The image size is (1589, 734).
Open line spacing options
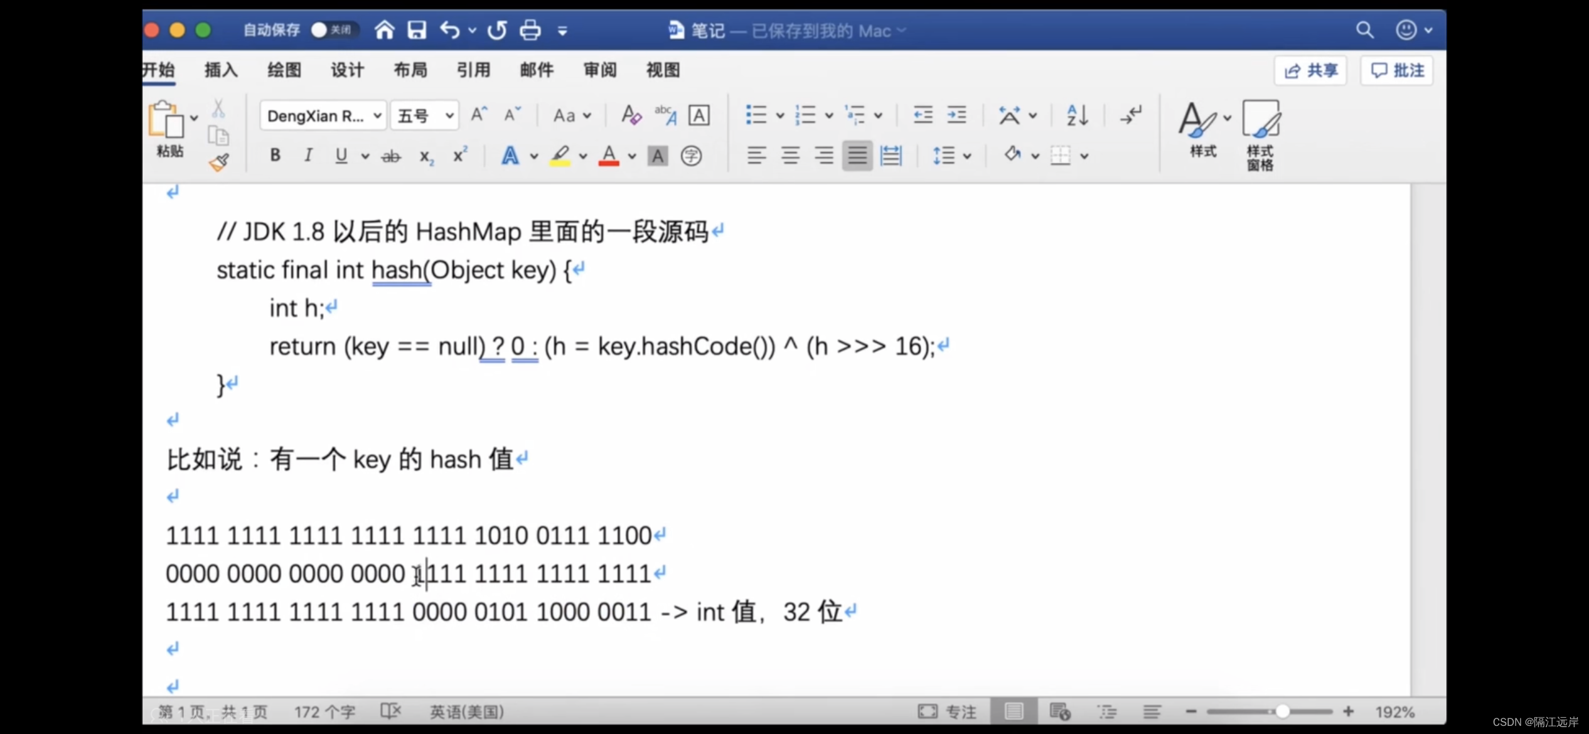pos(951,156)
